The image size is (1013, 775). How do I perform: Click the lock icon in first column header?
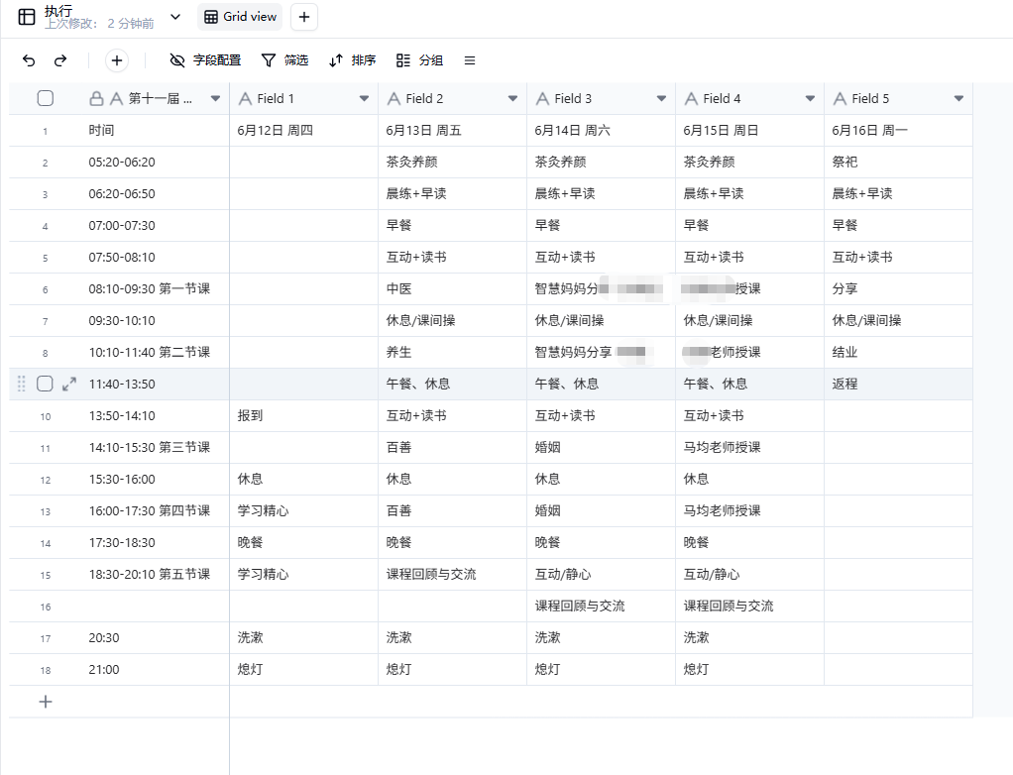pyautogui.click(x=96, y=98)
